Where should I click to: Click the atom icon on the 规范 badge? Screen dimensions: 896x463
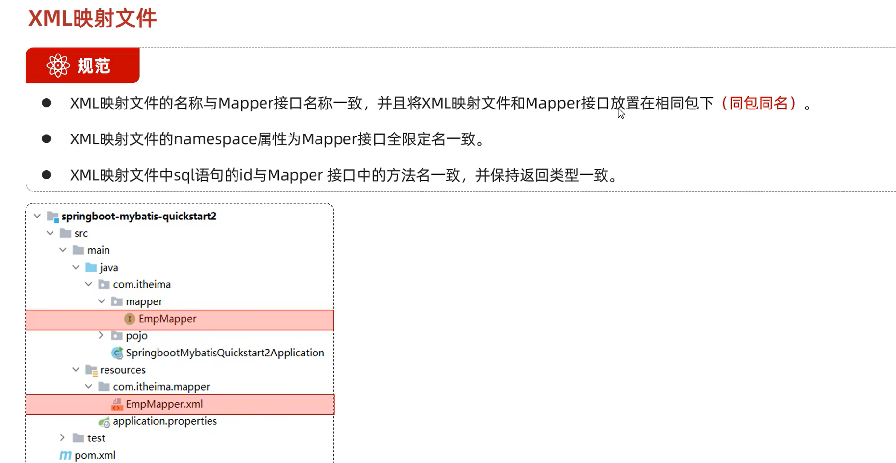pos(58,65)
